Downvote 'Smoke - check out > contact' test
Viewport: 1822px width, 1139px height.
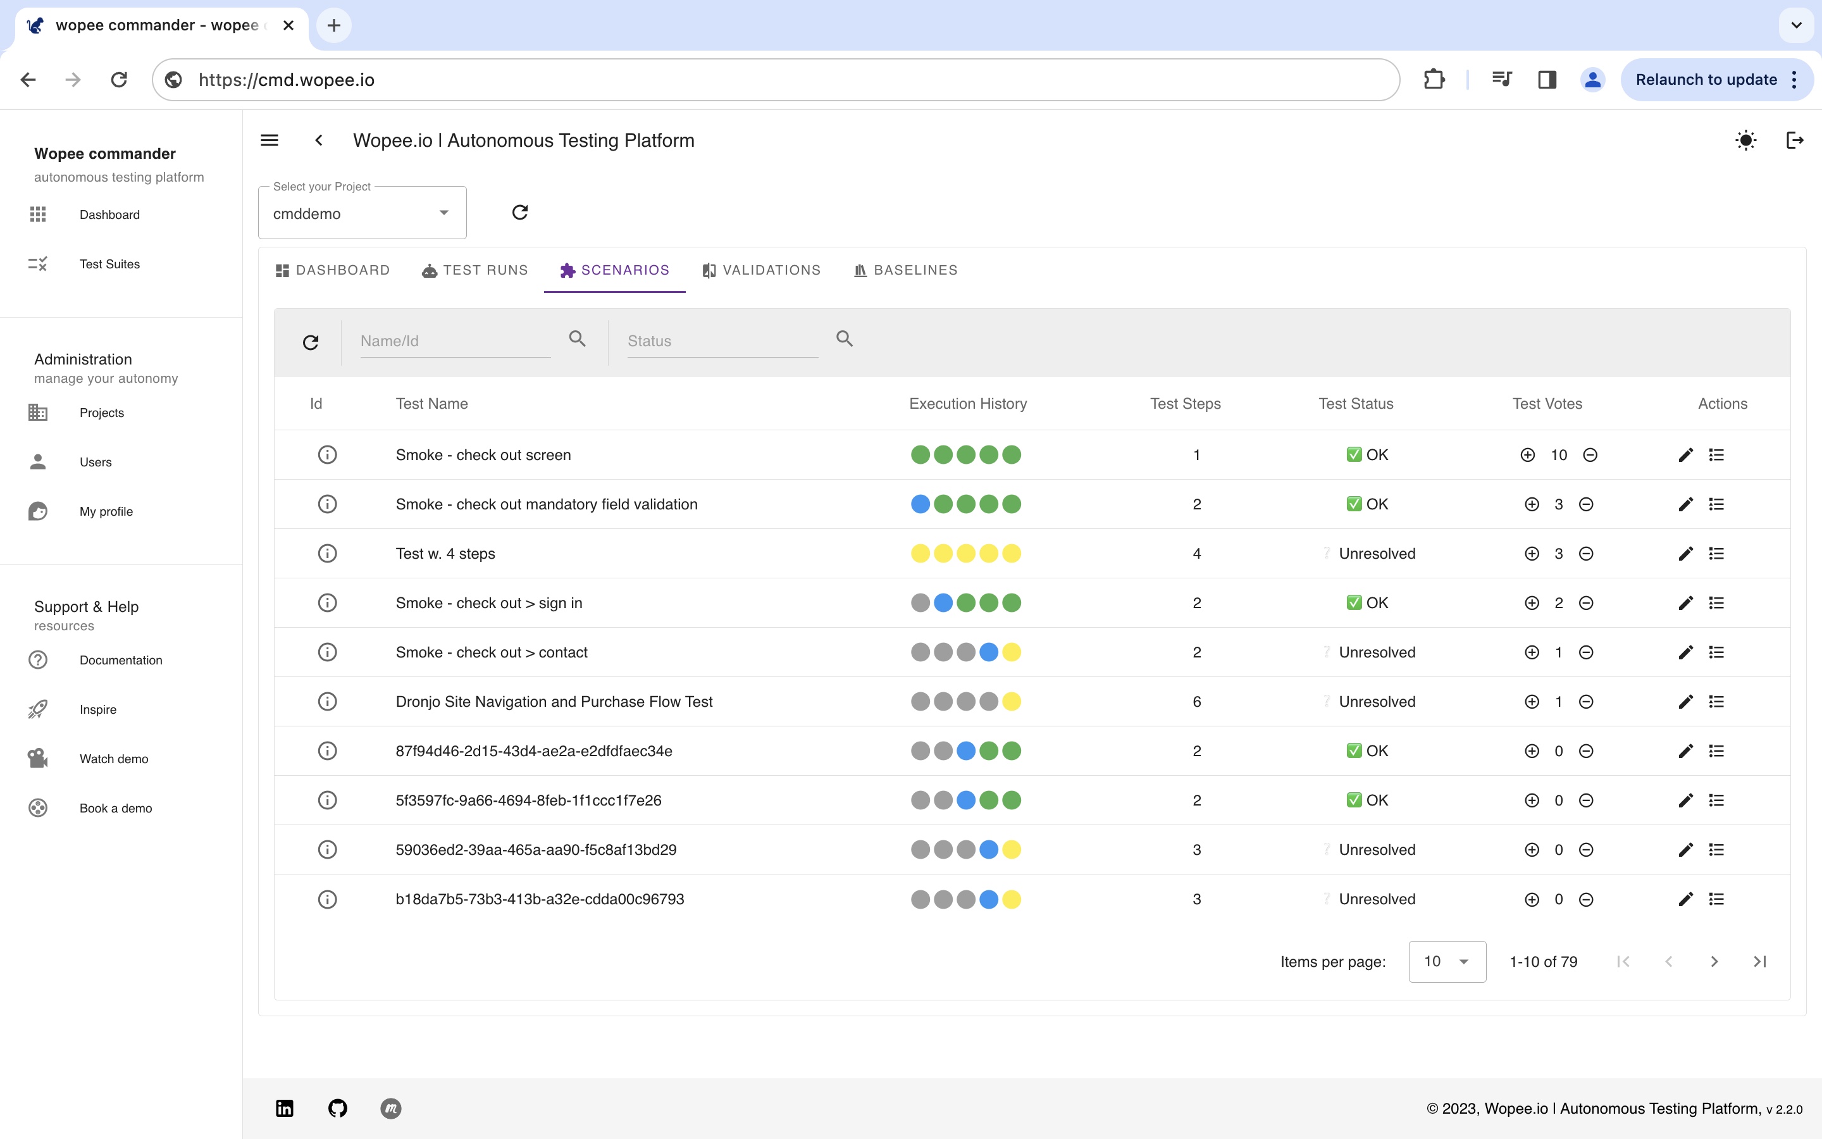1585,652
